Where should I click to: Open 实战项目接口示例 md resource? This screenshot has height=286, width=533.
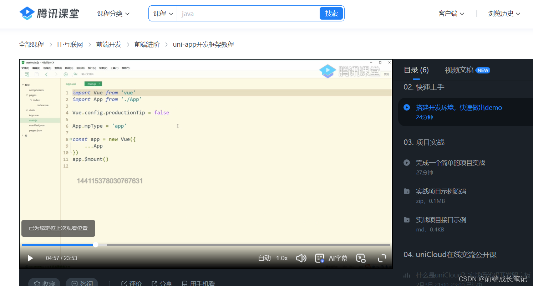tap(441, 220)
